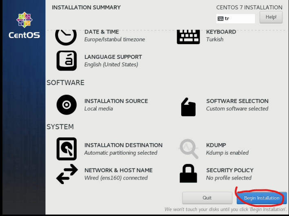Open KDUMP heading
The height and width of the screenshot is (216, 289).
[x=216, y=145]
